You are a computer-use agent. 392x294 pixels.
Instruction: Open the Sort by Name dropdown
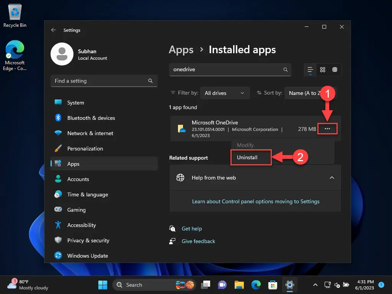click(310, 93)
